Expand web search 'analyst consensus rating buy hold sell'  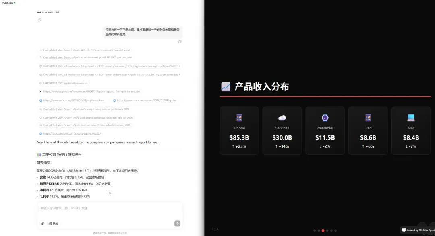click(86, 118)
